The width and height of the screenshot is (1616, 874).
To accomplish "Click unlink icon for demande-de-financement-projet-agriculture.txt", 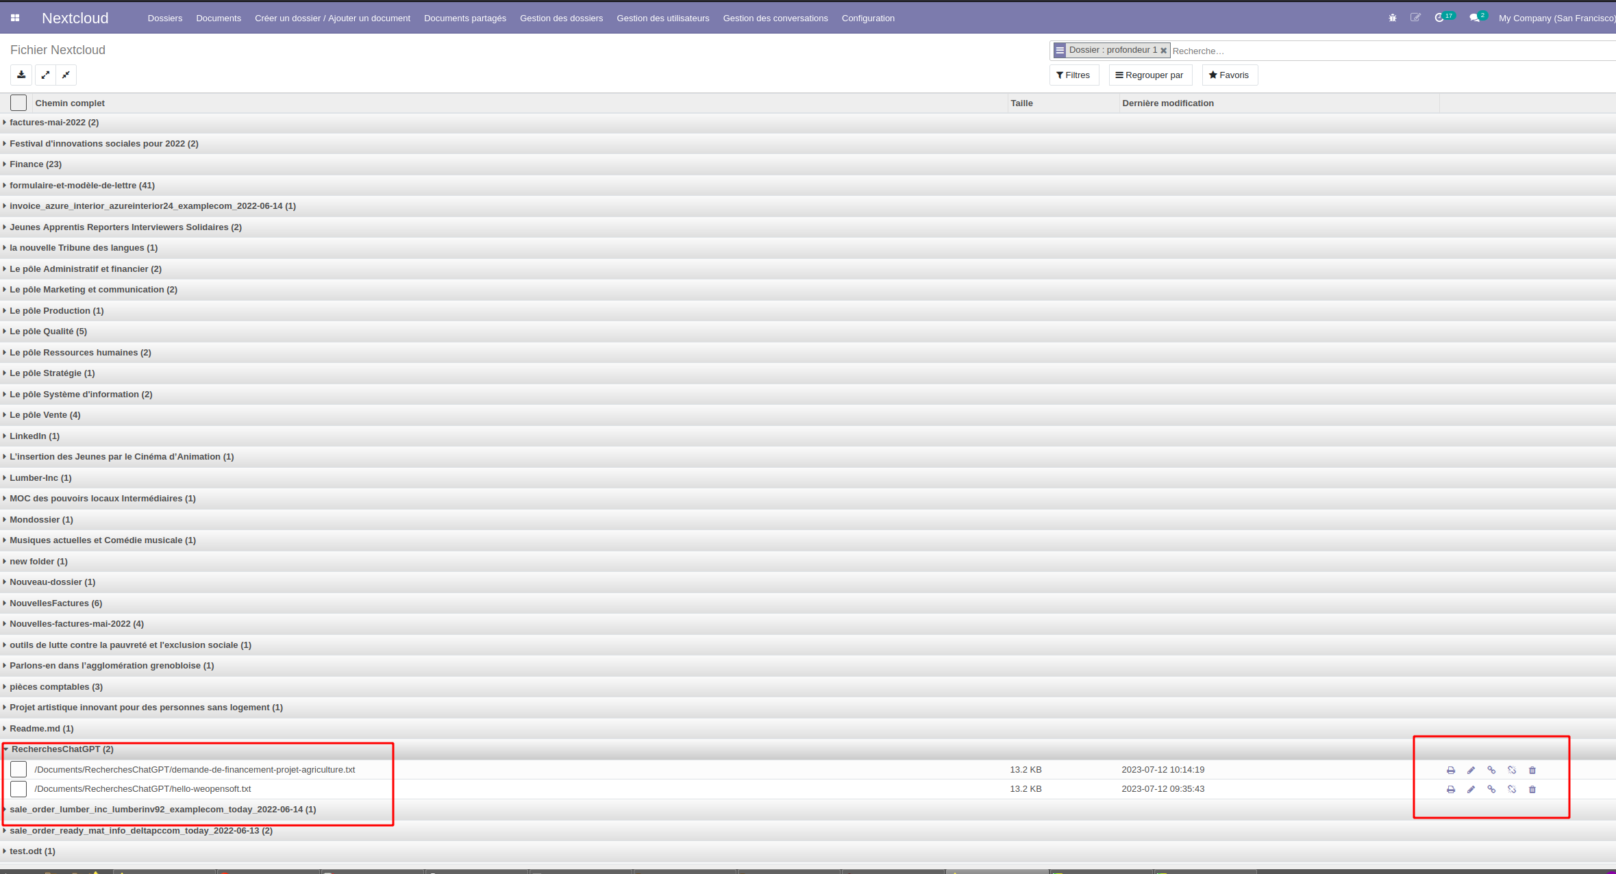I will coord(1512,770).
